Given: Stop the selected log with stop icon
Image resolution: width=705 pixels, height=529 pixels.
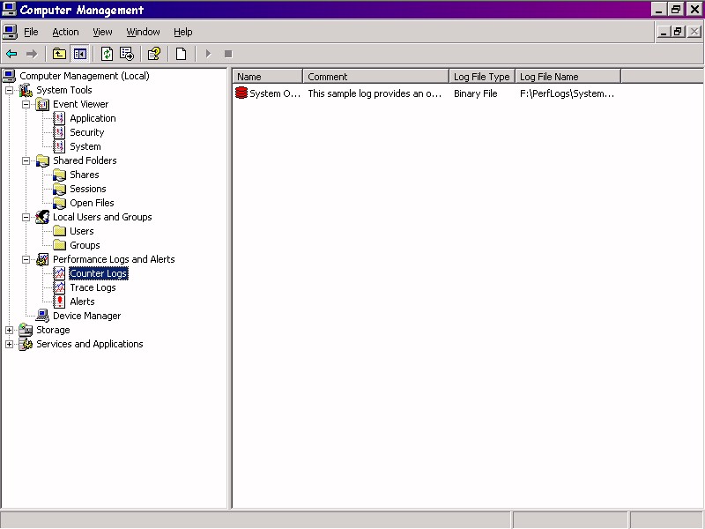Looking at the screenshot, I should (x=228, y=54).
